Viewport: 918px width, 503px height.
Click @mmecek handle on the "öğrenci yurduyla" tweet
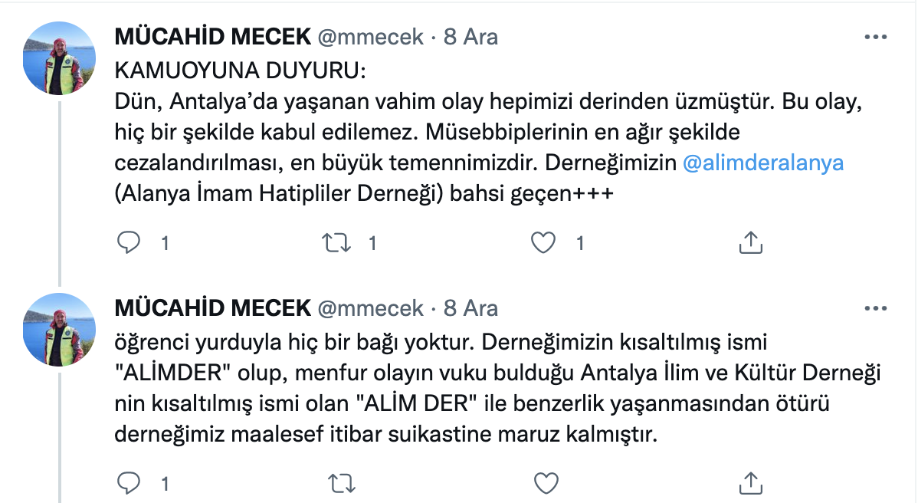[370, 308]
